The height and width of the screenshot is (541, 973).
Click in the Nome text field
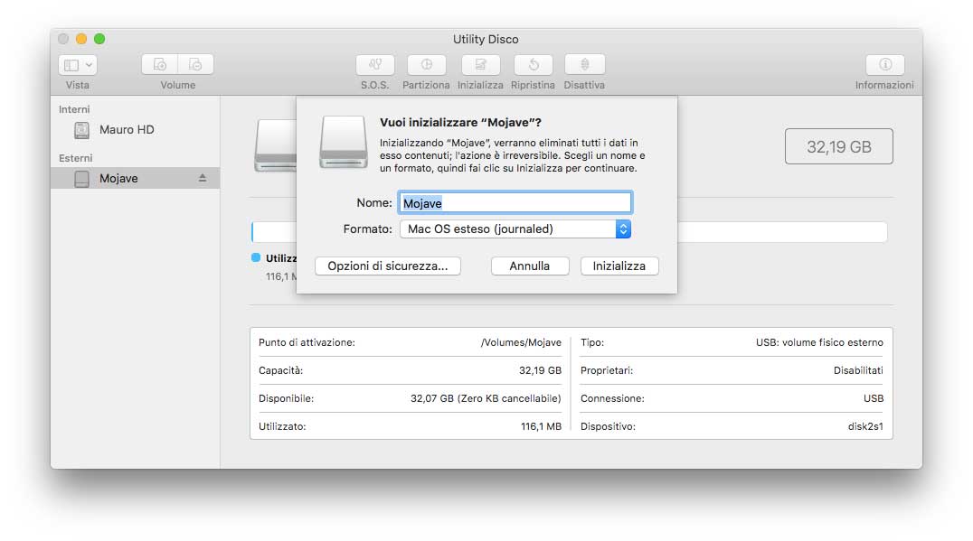coord(515,202)
